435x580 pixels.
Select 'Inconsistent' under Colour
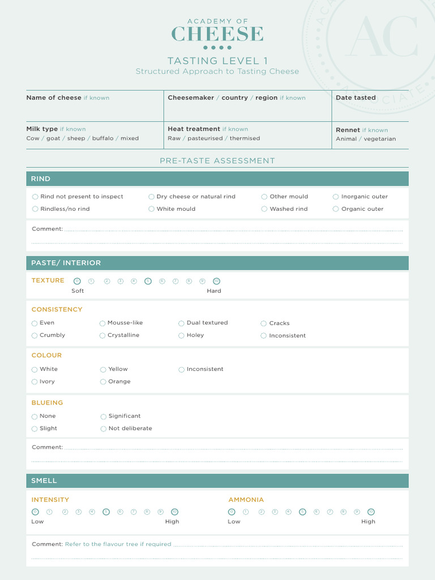point(181,369)
